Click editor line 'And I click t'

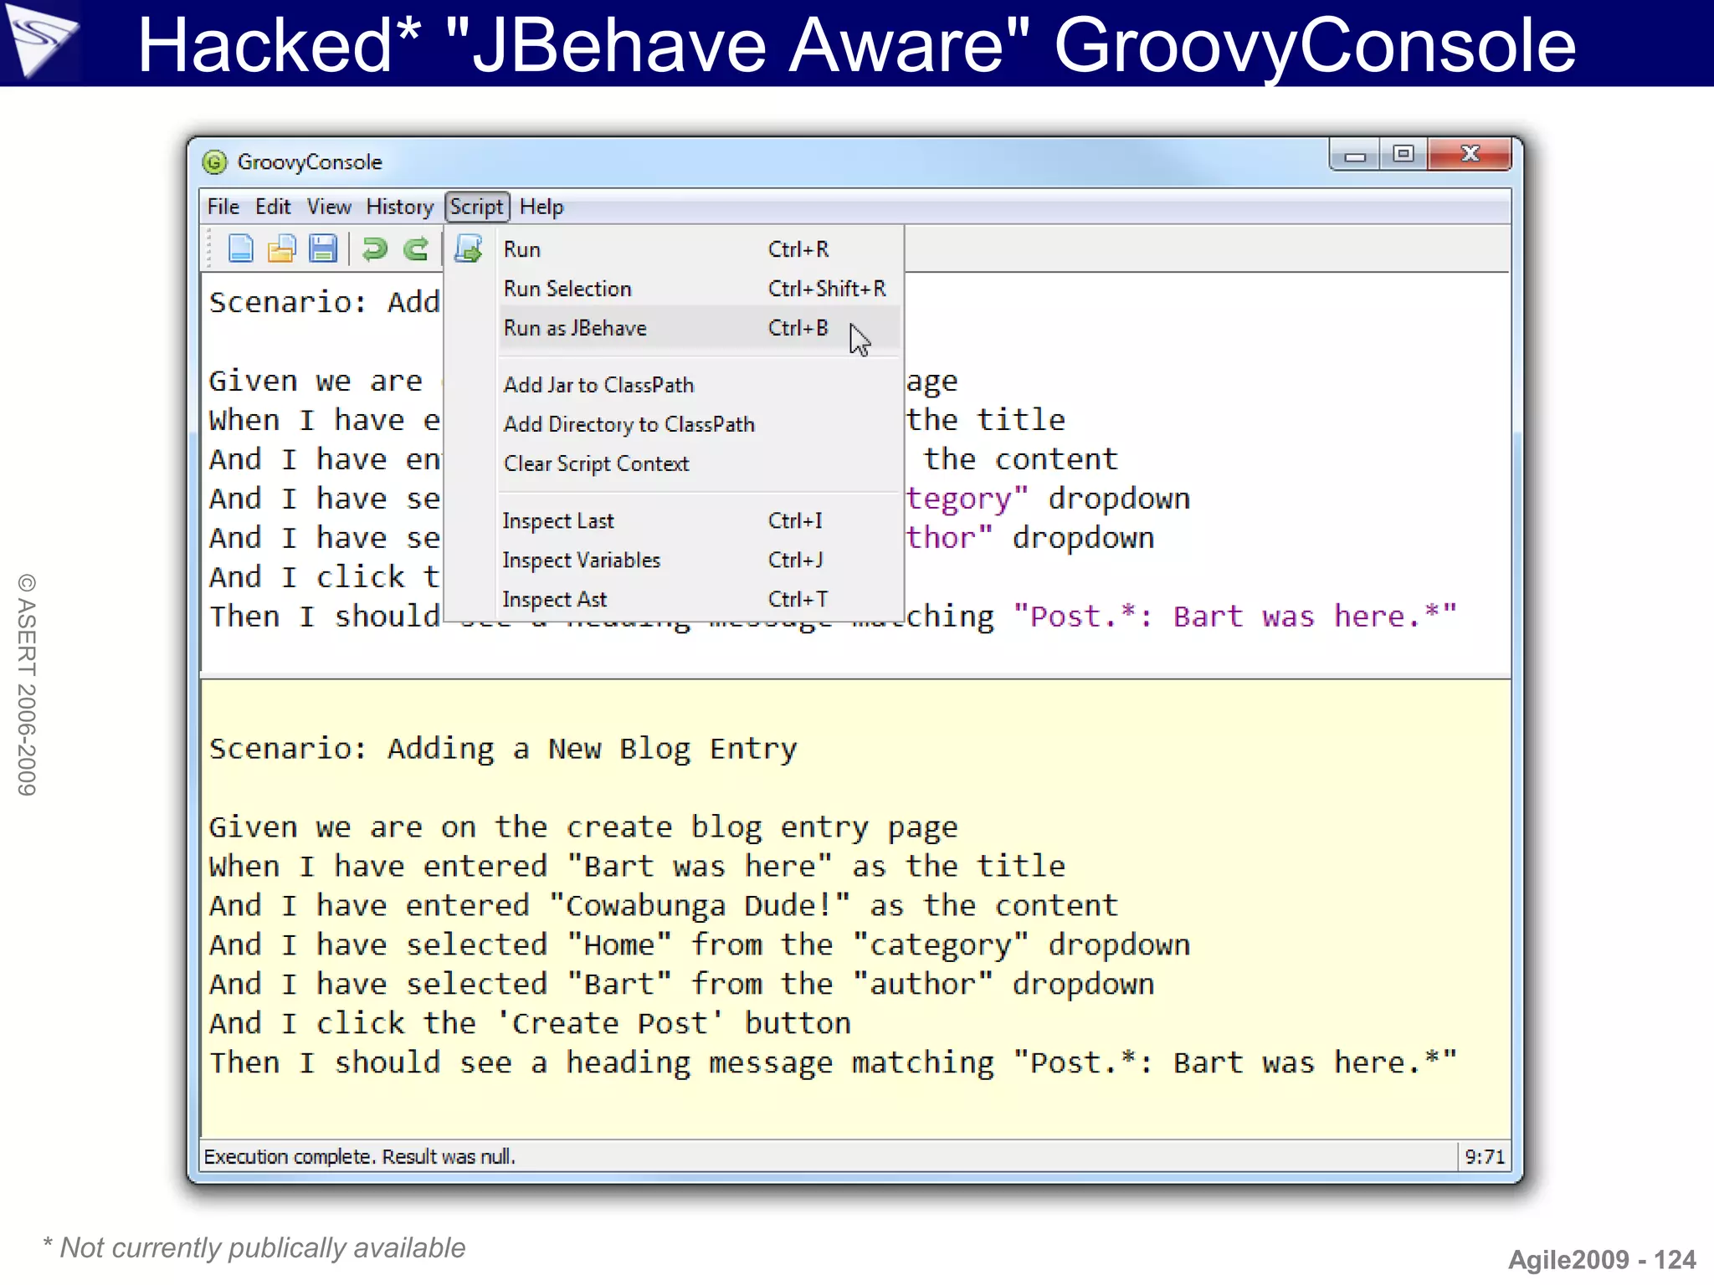[x=325, y=577]
